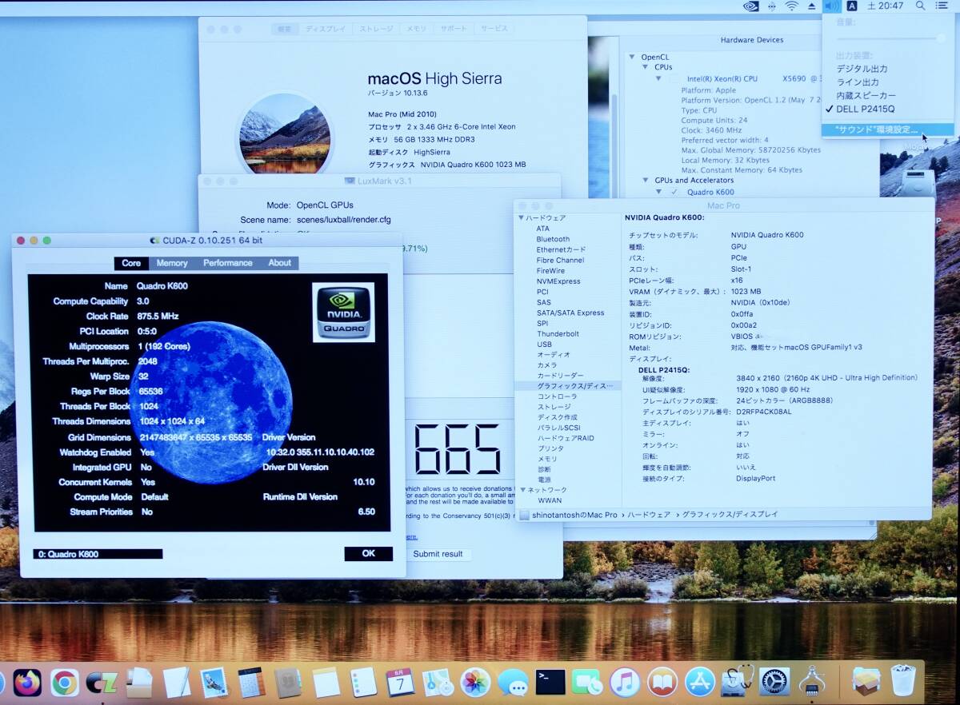The image size is (960, 705).
Task: Open System Preferences from the Dock
Action: coord(774,683)
